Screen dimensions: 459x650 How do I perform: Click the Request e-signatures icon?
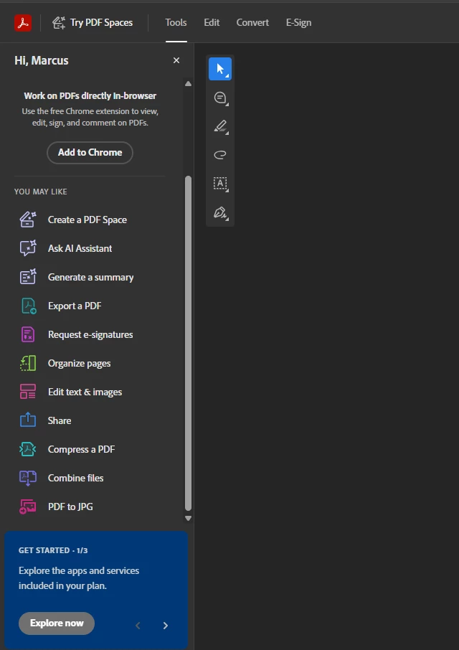click(28, 334)
